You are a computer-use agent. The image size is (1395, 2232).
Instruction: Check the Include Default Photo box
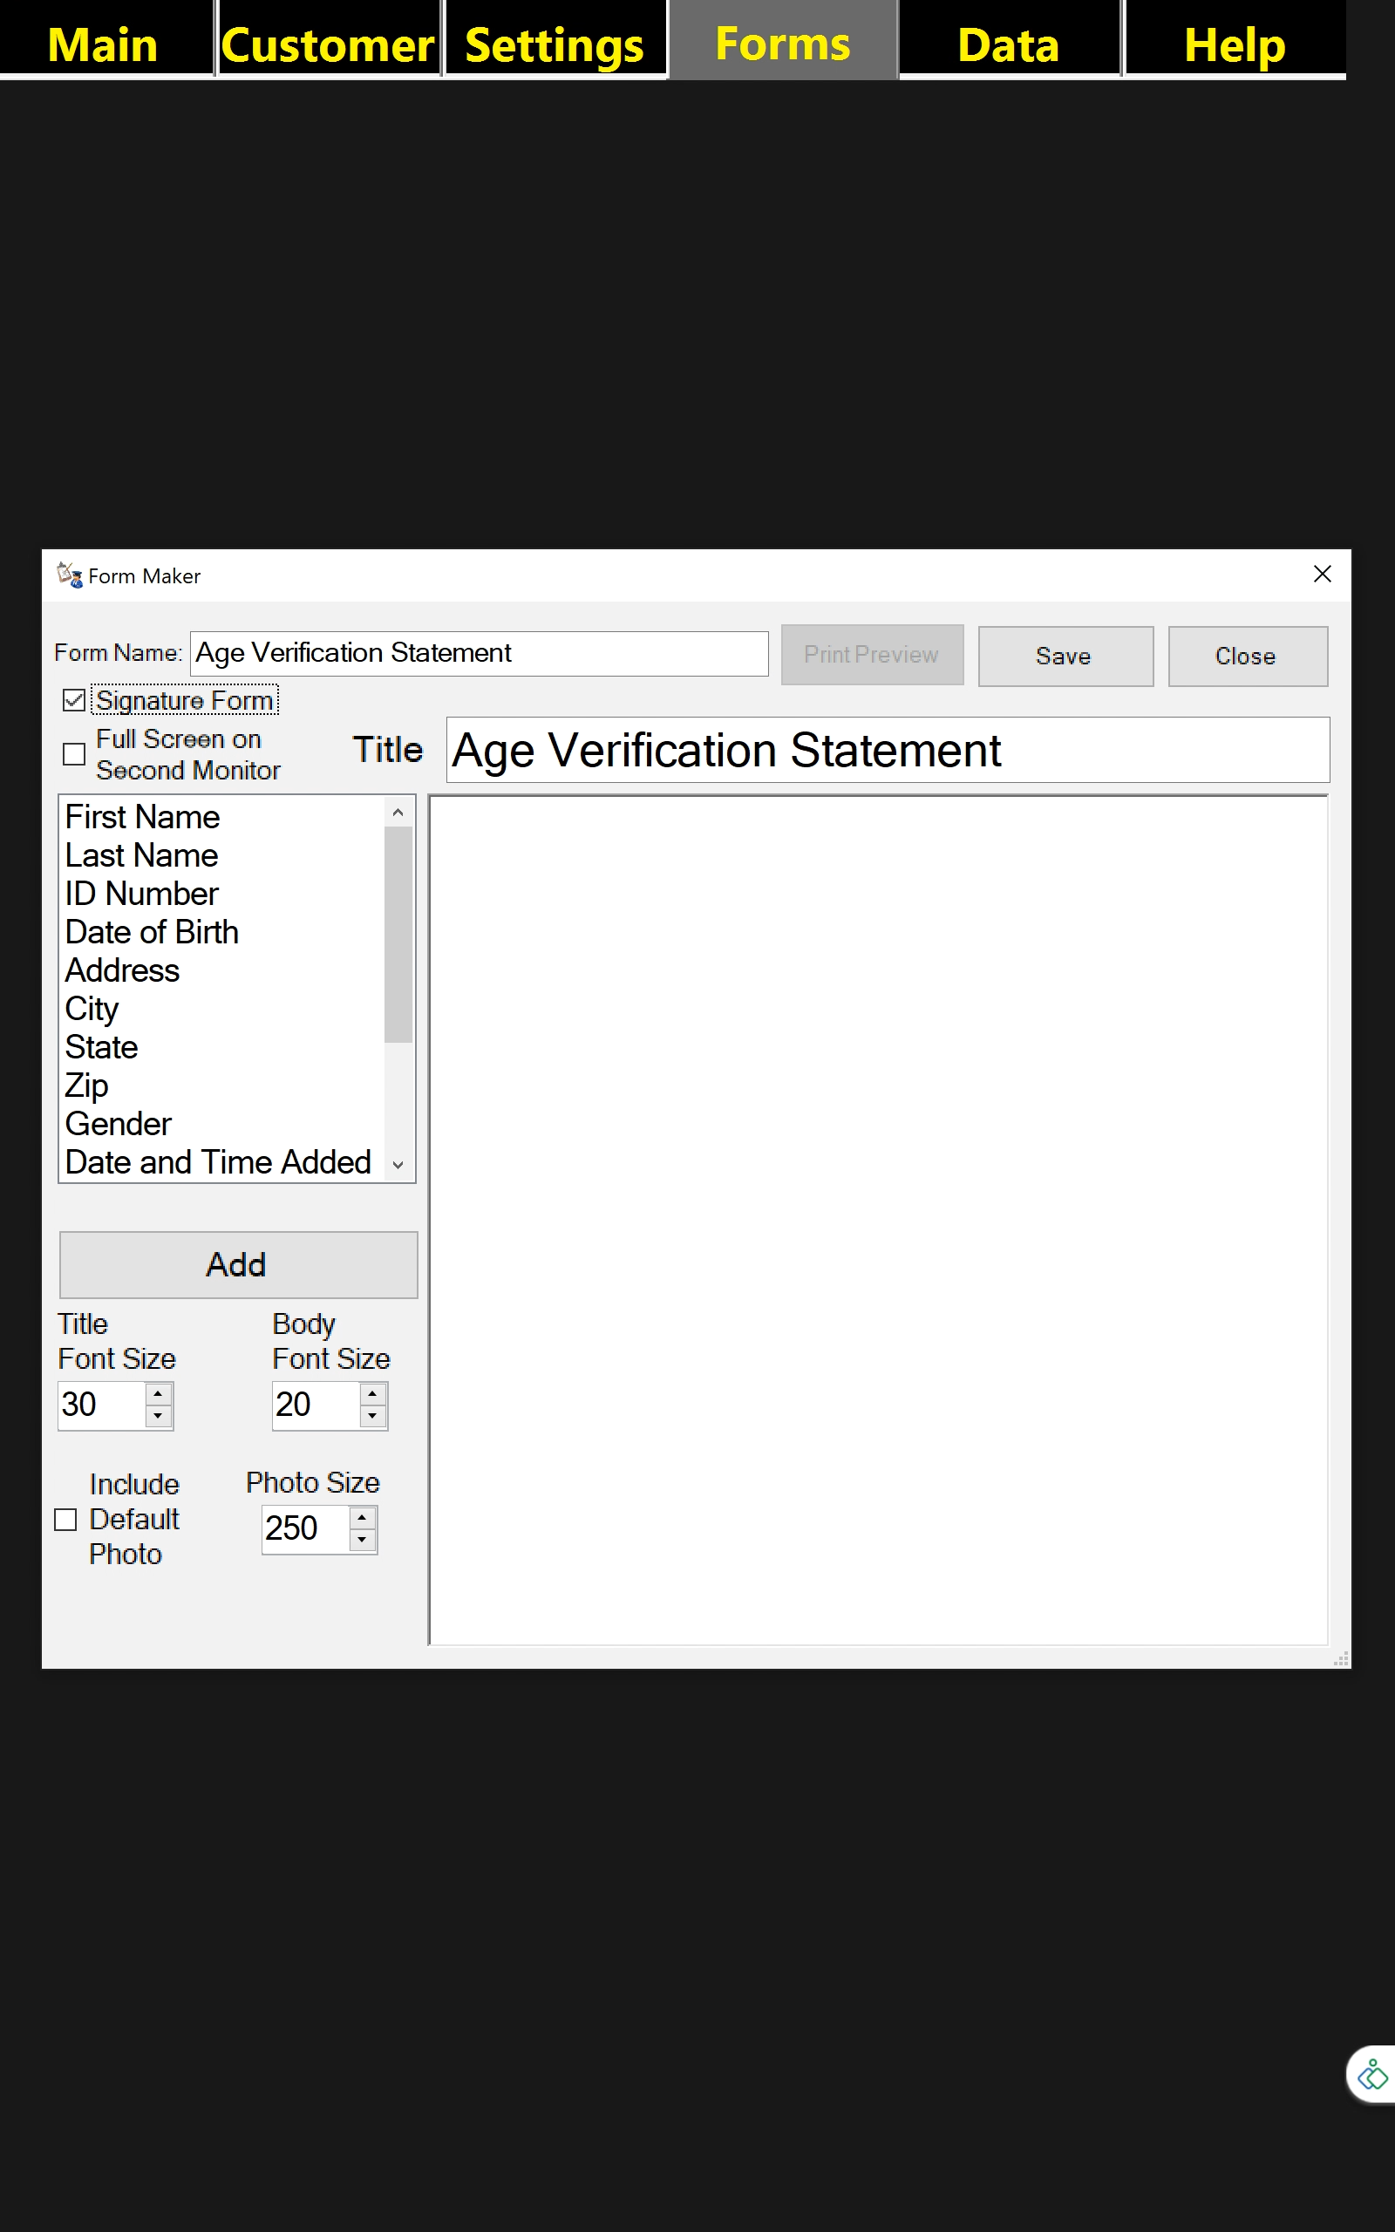[65, 1519]
